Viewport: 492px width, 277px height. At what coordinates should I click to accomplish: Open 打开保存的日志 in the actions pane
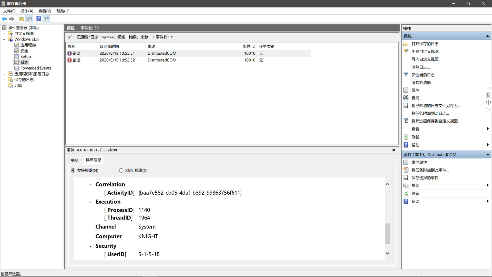click(426, 44)
